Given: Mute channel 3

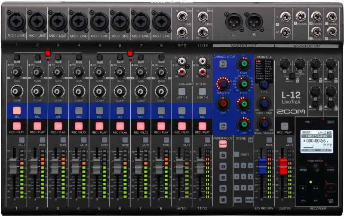Looking at the screenshot, I should [58, 140].
